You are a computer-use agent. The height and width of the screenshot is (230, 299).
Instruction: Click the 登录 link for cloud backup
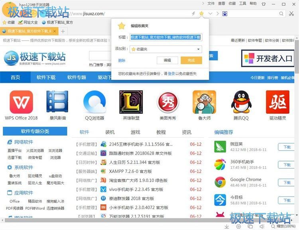coord(171,73)
